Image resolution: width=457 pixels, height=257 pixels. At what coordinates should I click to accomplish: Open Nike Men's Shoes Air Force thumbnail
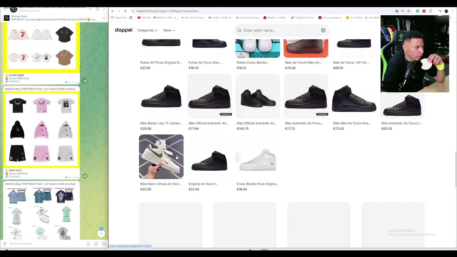[x=161, y=157]
